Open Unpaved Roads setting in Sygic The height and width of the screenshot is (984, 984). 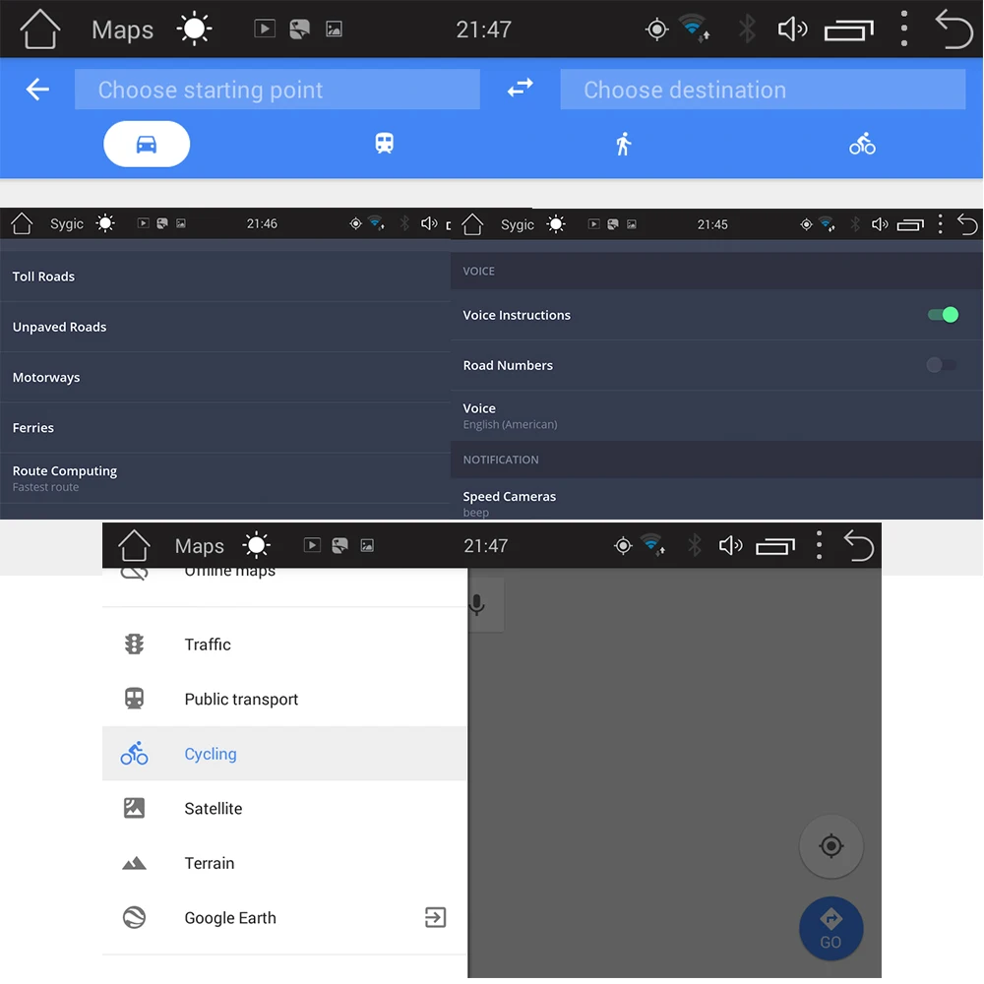(x=225, y=327)
